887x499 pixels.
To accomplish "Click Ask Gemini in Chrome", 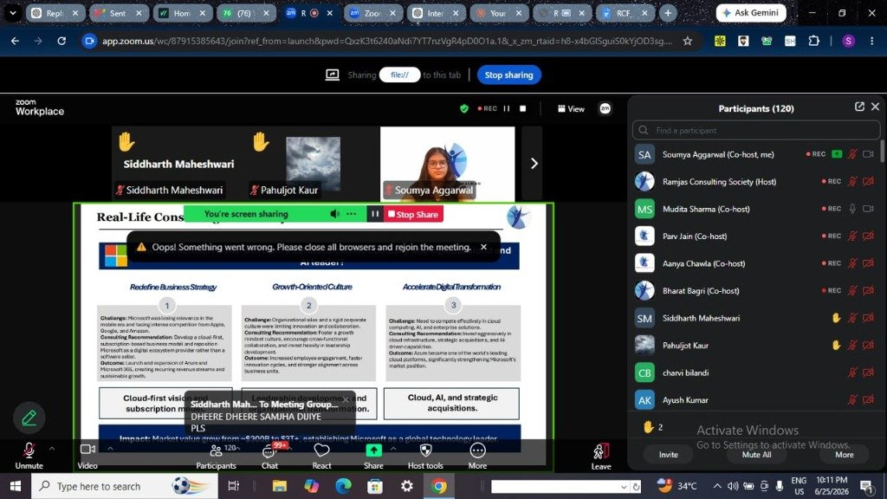I will tap(751, 12).
